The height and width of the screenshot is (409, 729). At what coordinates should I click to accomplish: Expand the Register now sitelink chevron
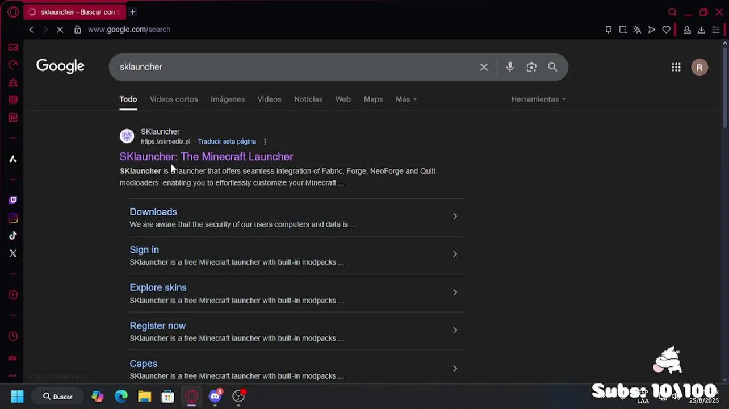click(455, 330)
